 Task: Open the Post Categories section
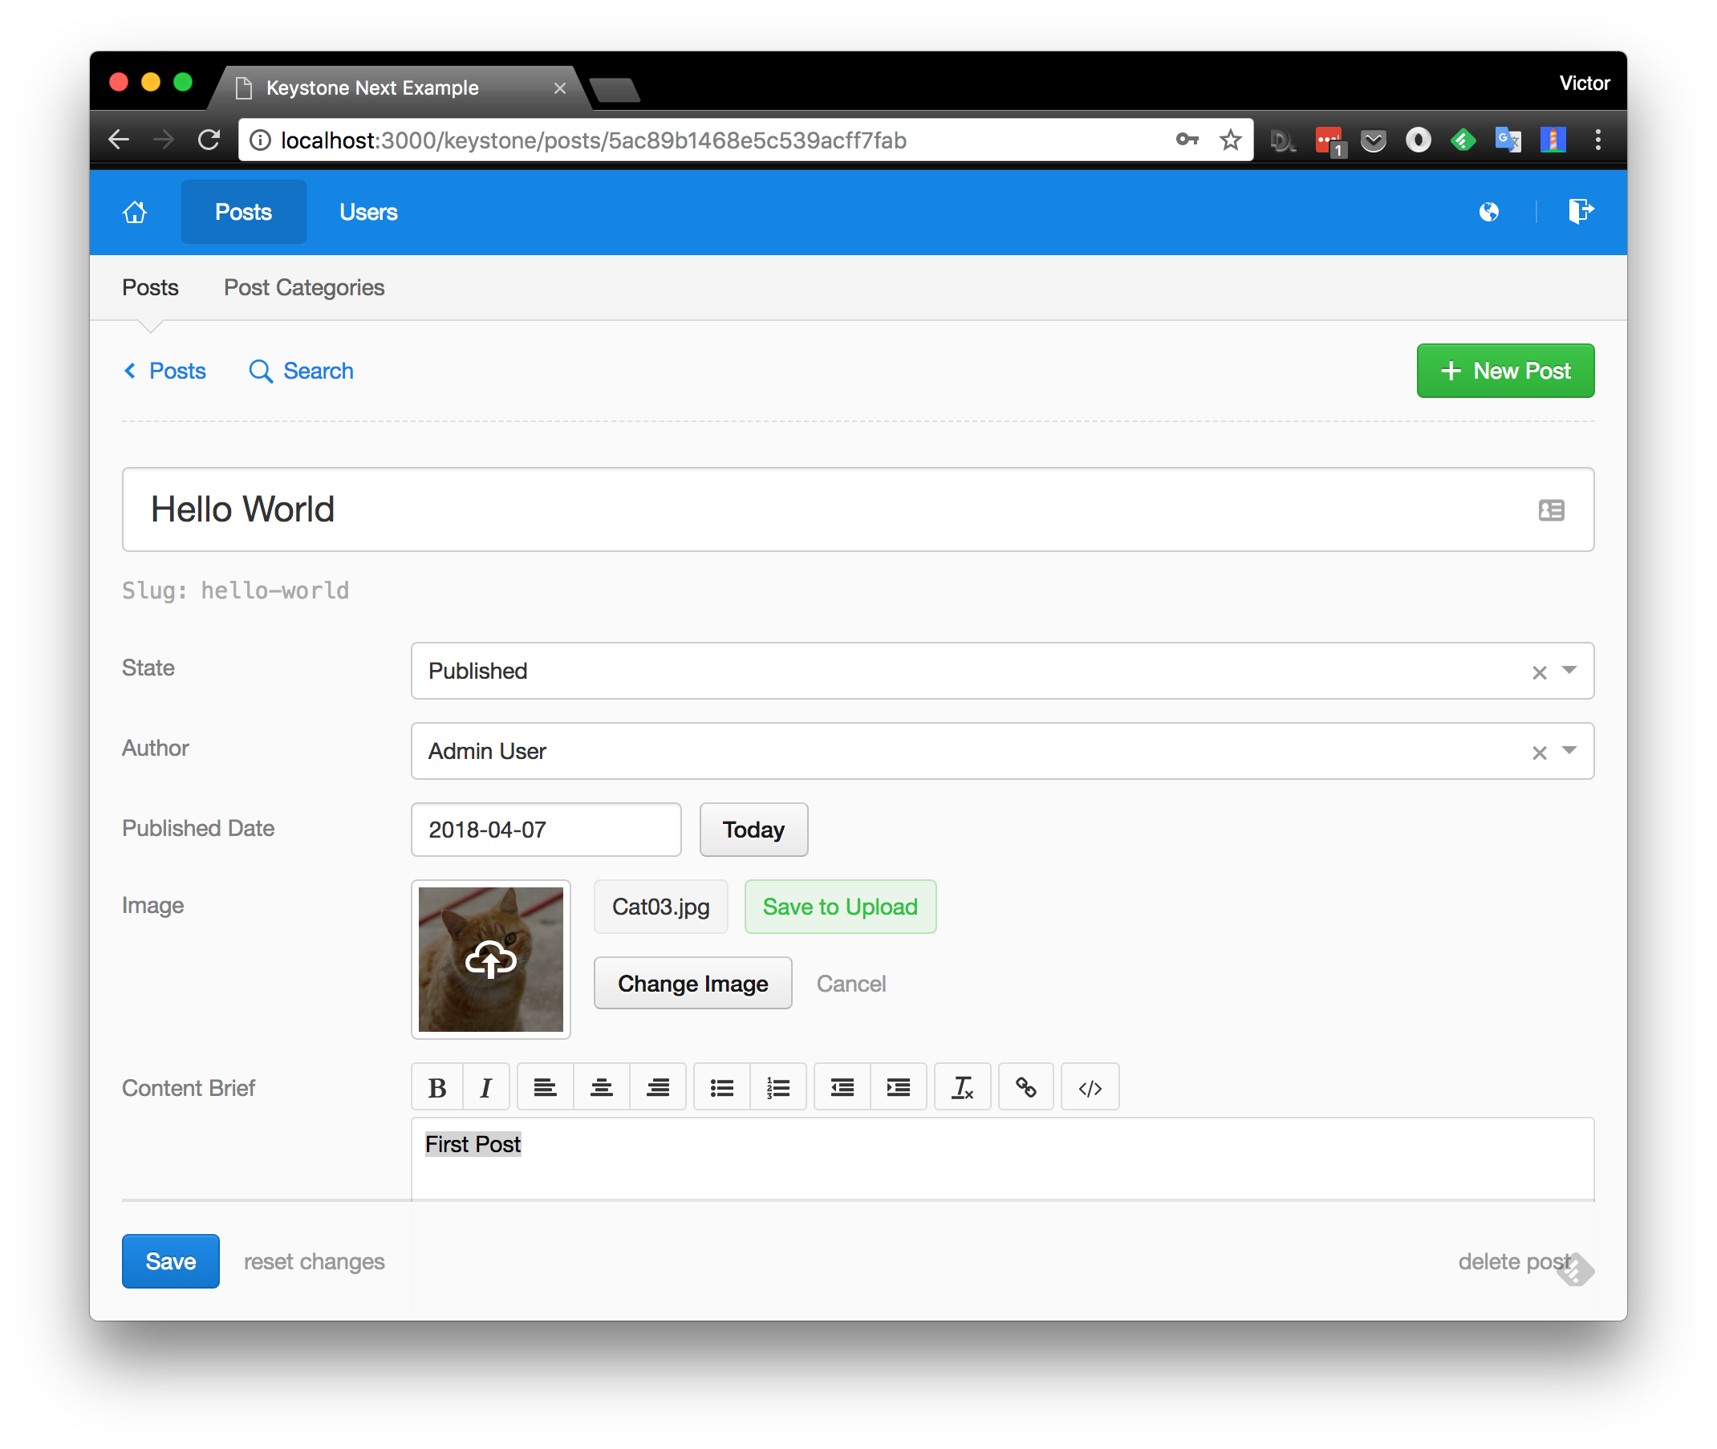coord(304,287)
